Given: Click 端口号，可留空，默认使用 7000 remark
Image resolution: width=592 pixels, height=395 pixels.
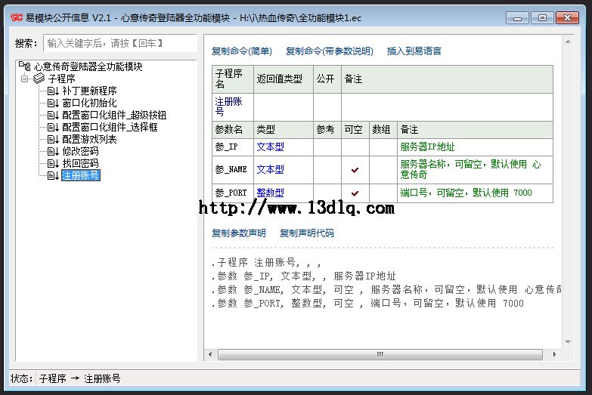Looking at the screenshot, I should pos(466,193).
